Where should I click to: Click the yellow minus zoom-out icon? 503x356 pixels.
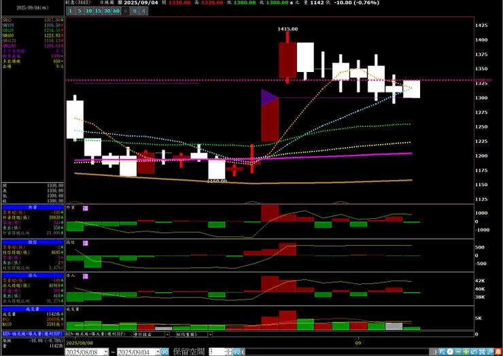(x=458, y=352)
